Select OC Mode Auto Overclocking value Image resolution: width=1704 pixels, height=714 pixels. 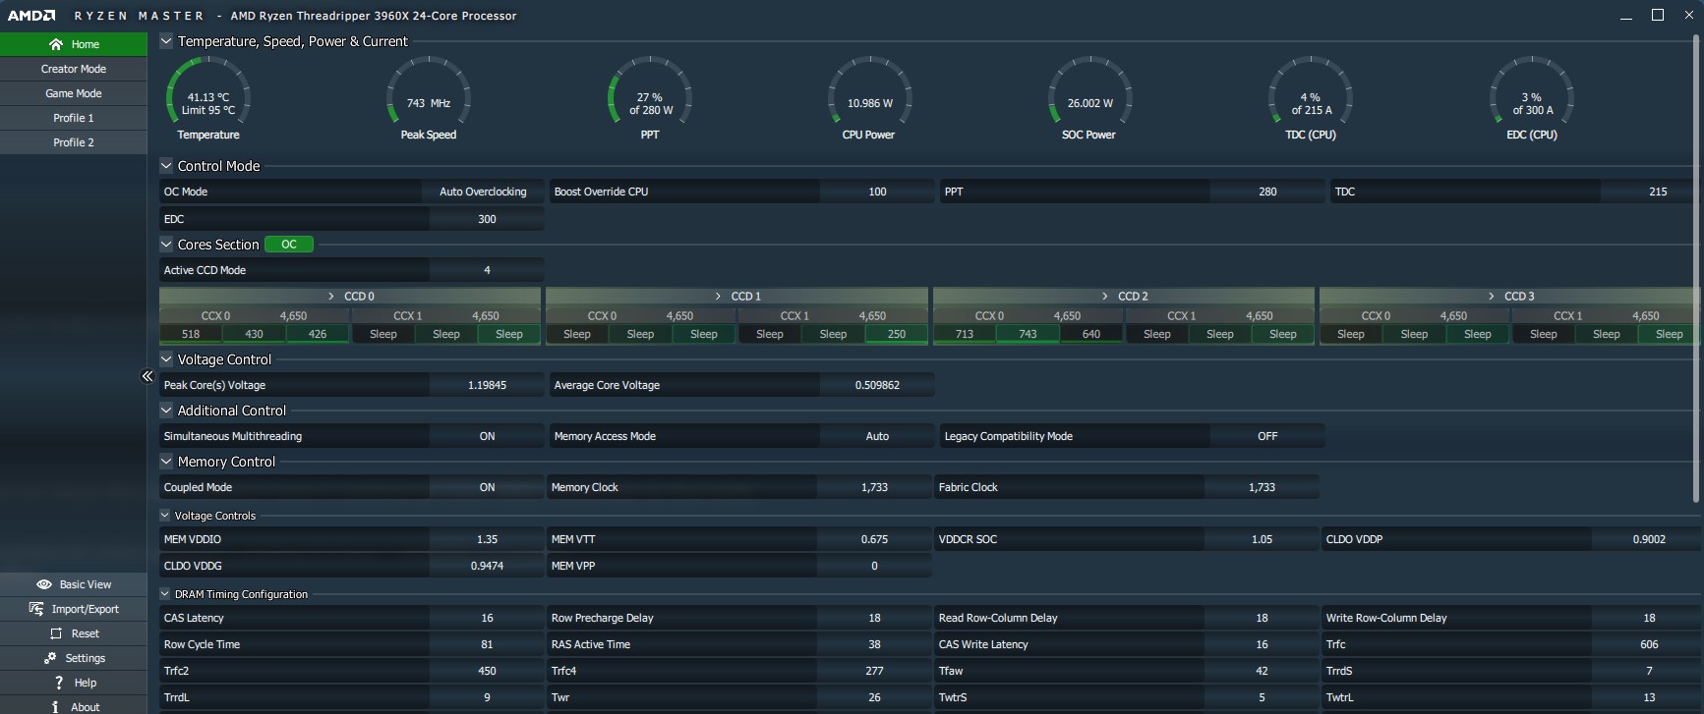483,192
